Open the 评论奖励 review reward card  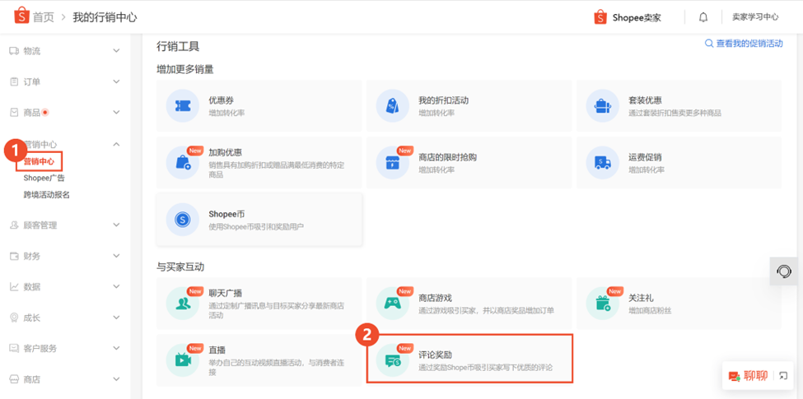(469, 359)
